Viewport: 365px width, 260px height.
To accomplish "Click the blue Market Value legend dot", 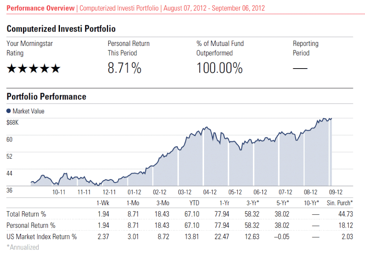I will 9,111.
